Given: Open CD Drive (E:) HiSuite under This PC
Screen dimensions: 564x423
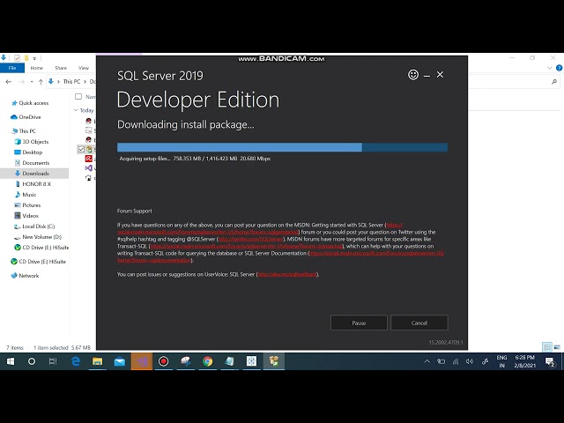Looking at the screenshot, I should tap(45, 248).
